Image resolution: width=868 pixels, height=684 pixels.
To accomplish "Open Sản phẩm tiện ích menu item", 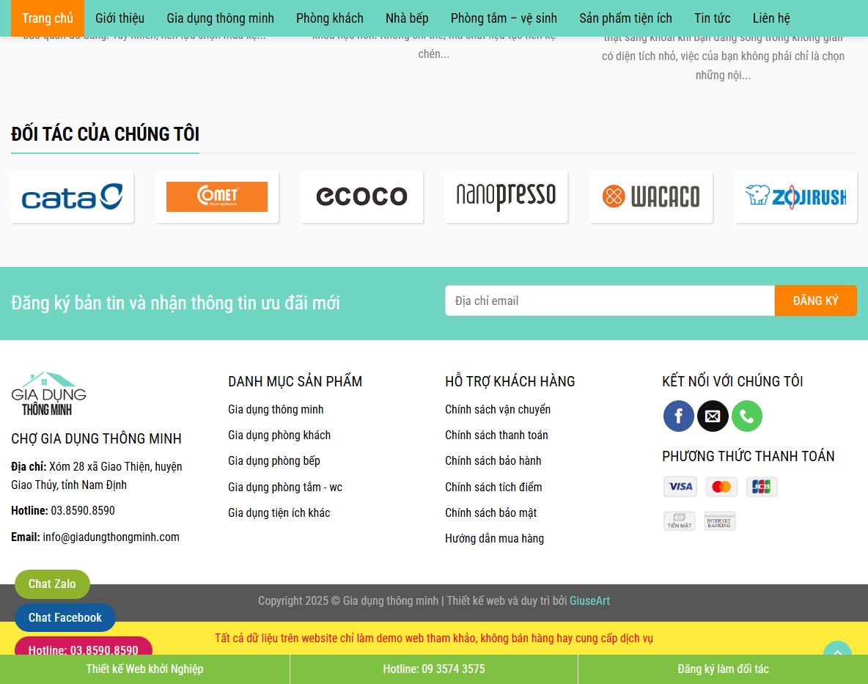I will coord(625,18).
